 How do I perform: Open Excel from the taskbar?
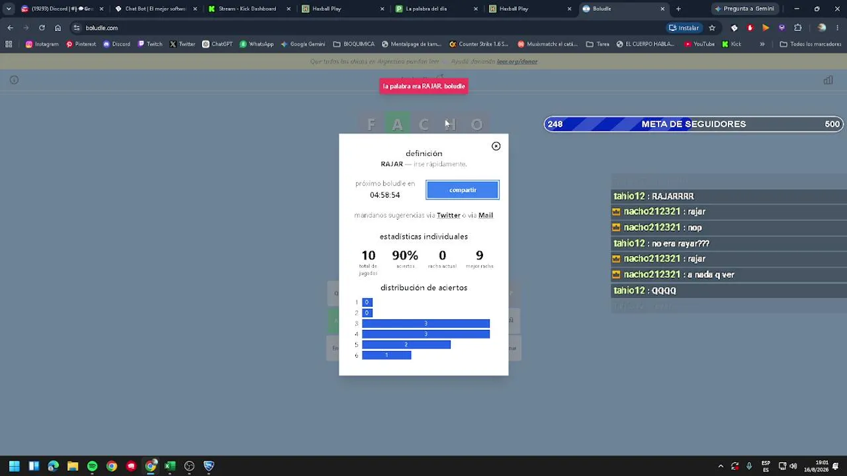[x=170, y=466]
